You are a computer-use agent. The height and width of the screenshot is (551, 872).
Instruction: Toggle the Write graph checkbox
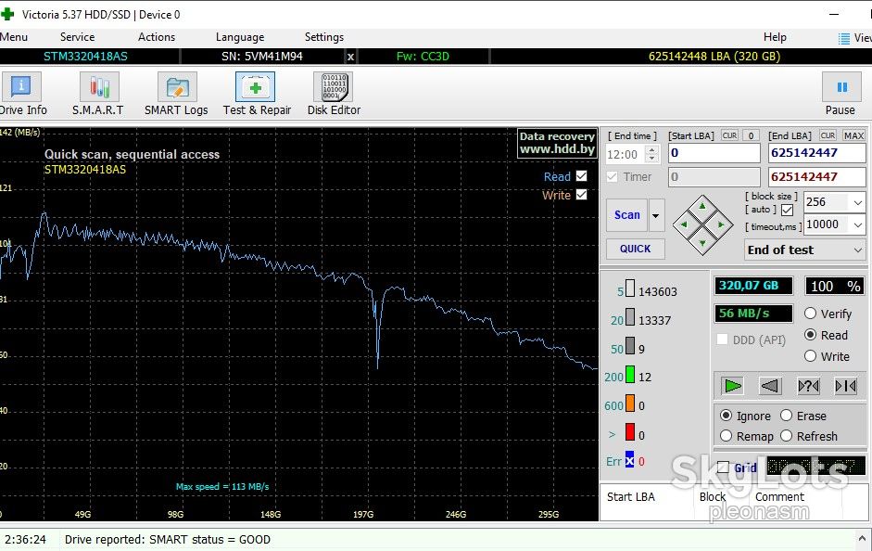pos(581,195)
